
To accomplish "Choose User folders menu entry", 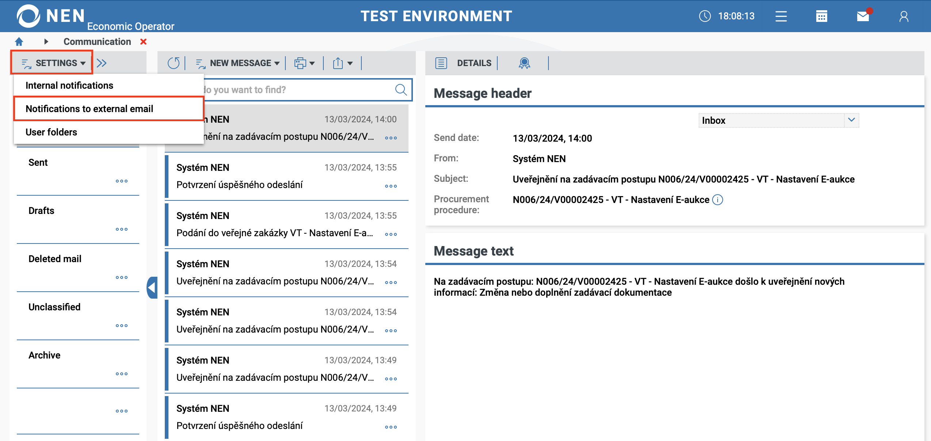I will click(x=52, y=132).
